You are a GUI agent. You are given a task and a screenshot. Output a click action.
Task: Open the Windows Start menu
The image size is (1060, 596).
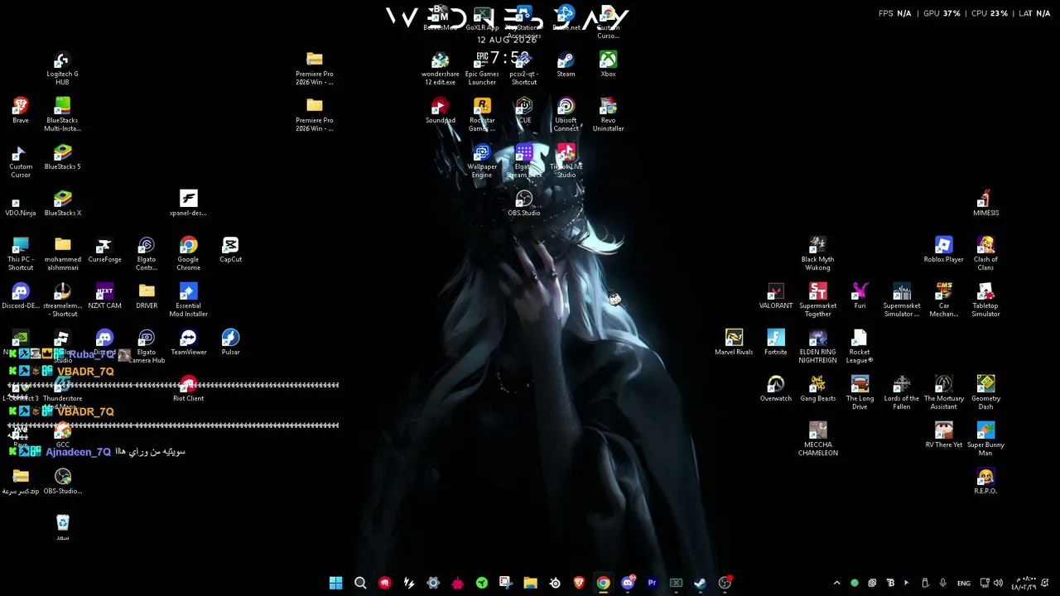(x=335, y=583)
